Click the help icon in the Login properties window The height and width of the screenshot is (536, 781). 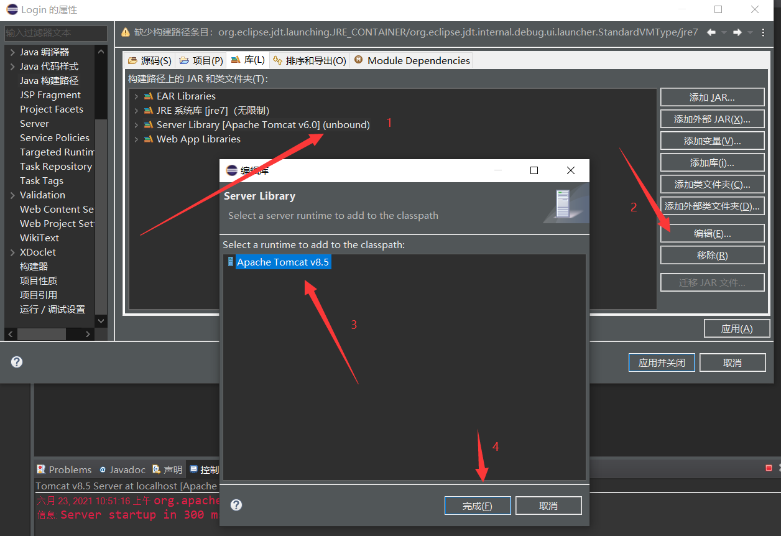[x=17, y=362]
